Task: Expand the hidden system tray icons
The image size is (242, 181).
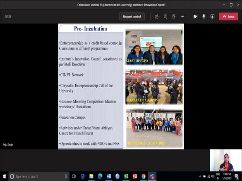Action: point(200,176)
